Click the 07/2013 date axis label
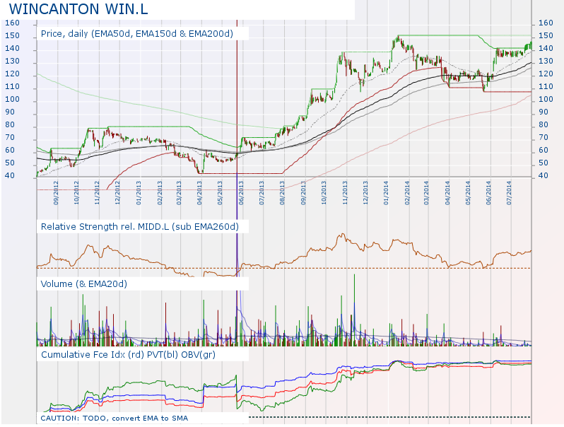The image size is (564, 427). (x=262, y=193)
